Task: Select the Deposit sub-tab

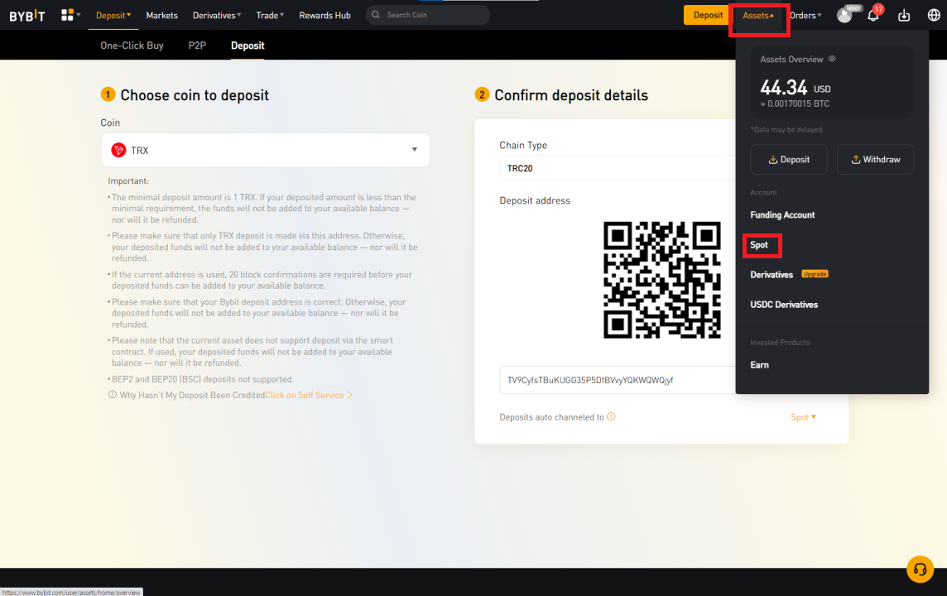Action: coord(248,46)
